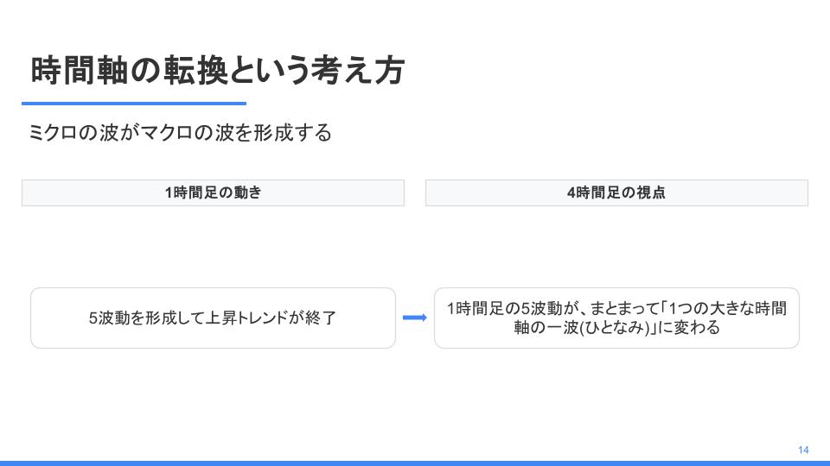Click the blue underline beneath the title
This screenshot has width=830, height=466.
coord(134,104)
